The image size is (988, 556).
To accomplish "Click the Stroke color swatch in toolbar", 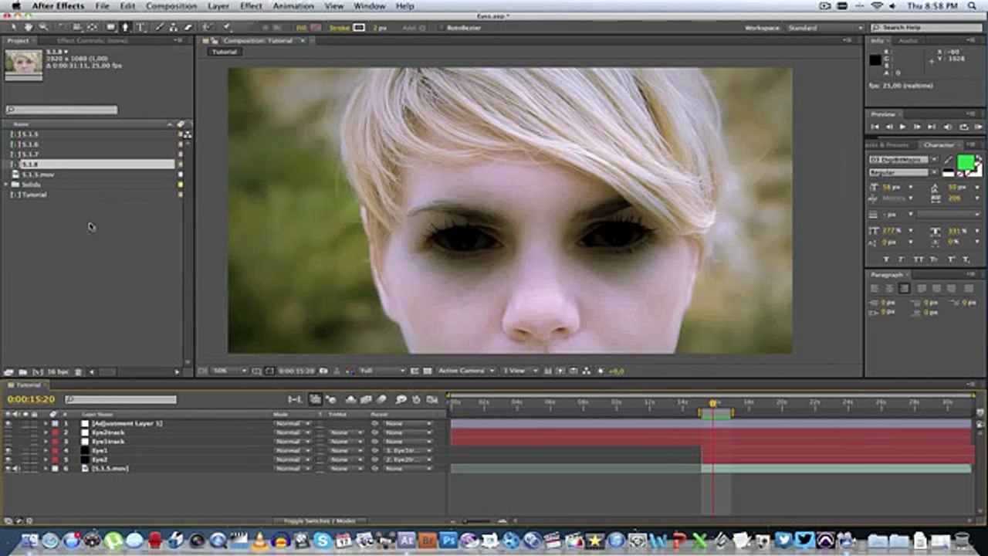I will click(x=359, y=28).
